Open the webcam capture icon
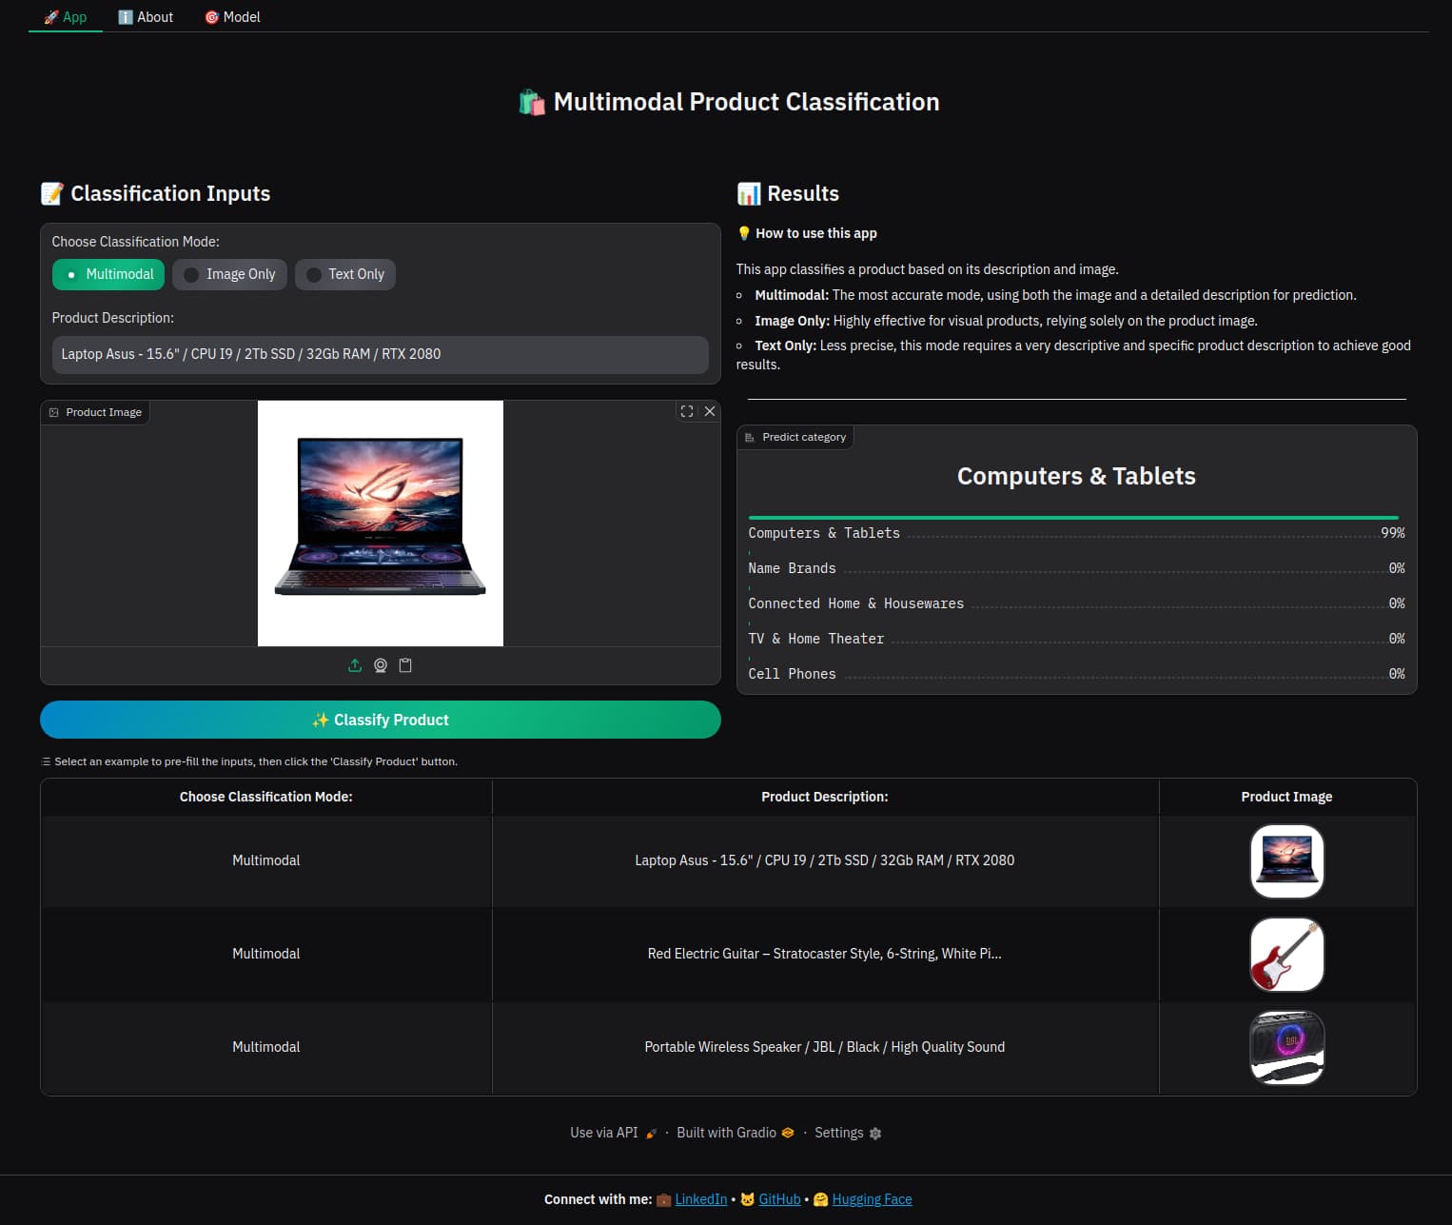Image resolution: width=1452 pixels, height=1225 pixels. (381, 665)
